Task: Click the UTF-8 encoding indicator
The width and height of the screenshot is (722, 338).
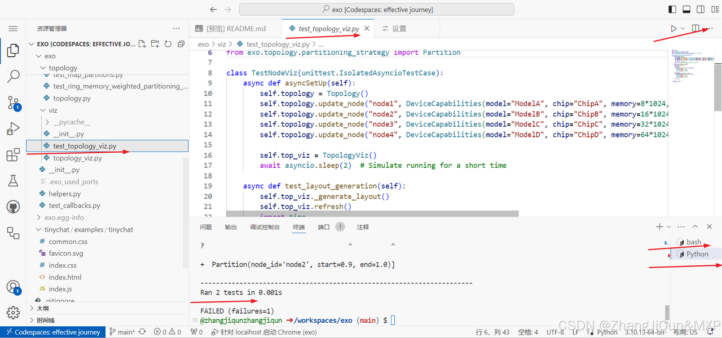Action: (555, 332)
